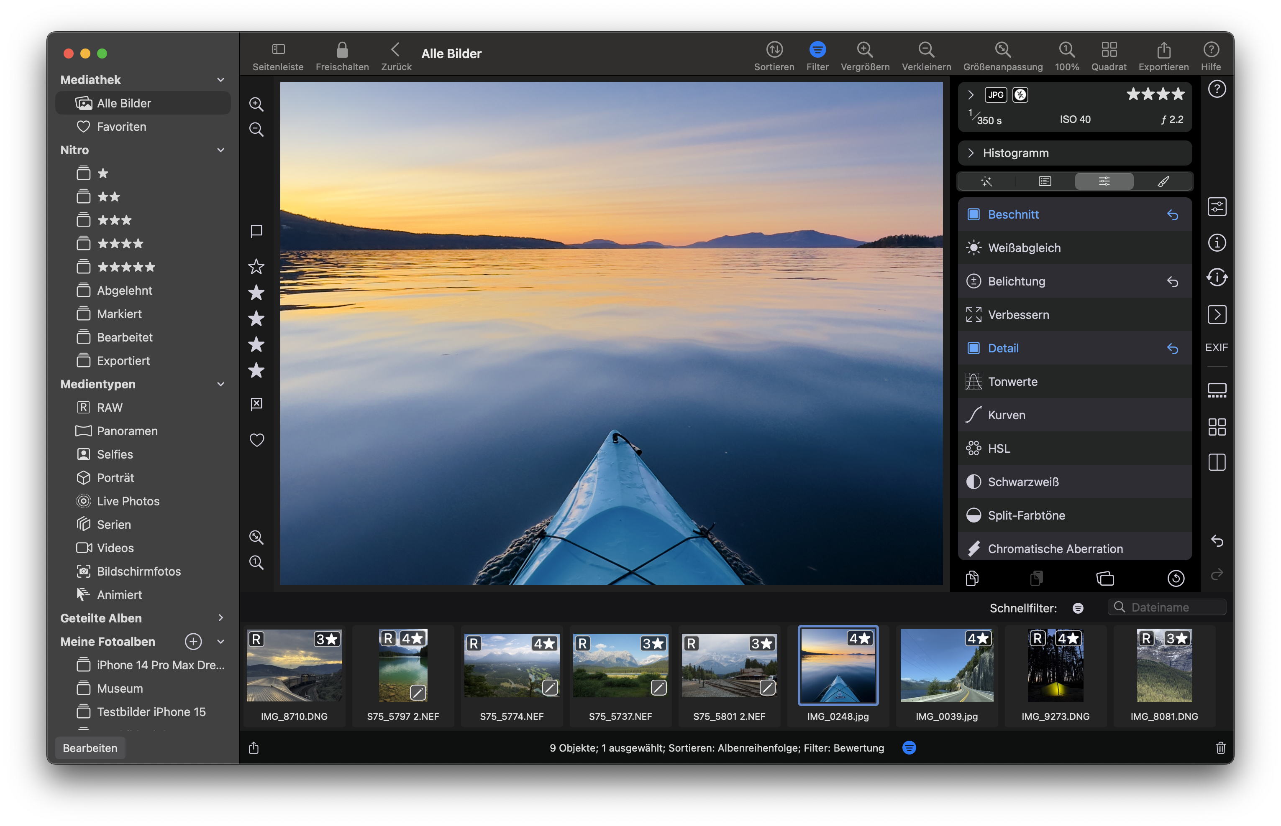The width and height of the screenshot is (1281, 826).
Task: Click the brush tab in adjustments
Action: 1163,181
